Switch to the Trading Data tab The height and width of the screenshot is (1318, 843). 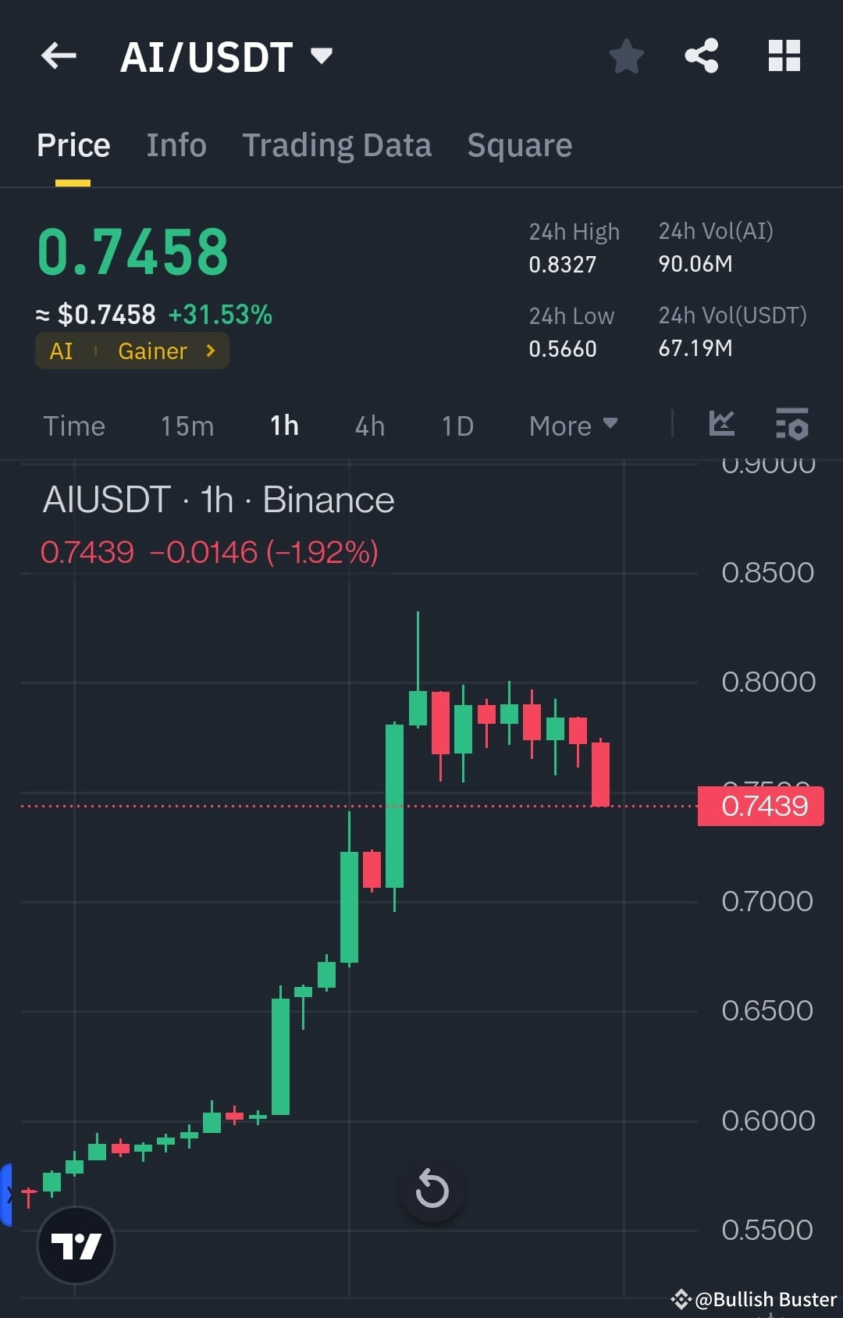coord(336,145)
